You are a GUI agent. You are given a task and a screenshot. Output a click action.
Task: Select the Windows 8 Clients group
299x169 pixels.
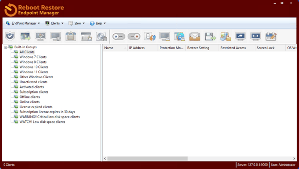(x=33, y=62)
